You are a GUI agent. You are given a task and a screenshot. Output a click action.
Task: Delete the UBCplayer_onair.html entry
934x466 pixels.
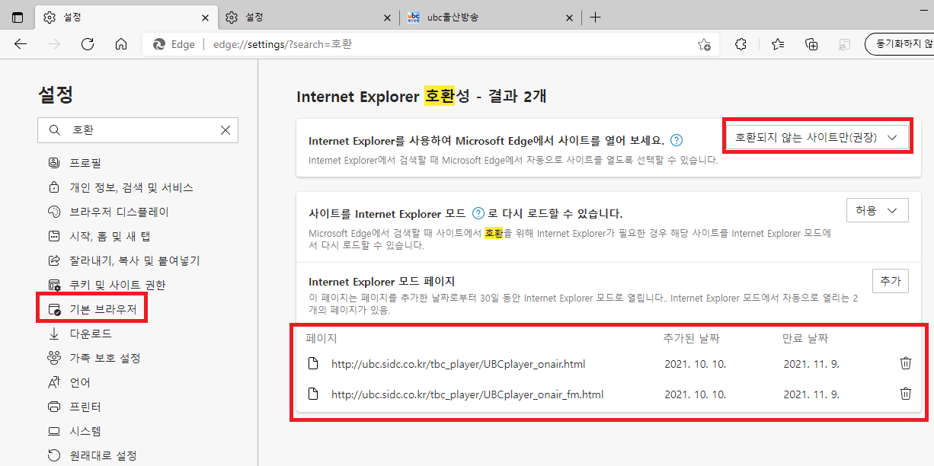click(905, 363)
